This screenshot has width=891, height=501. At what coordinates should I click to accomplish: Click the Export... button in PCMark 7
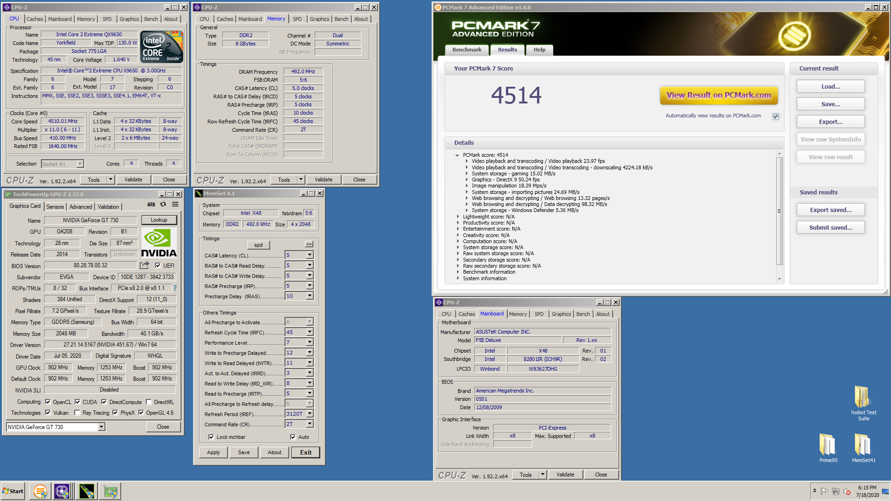831,122
